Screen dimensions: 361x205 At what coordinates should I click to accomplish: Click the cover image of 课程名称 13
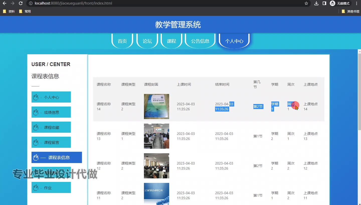click(156, 136)
